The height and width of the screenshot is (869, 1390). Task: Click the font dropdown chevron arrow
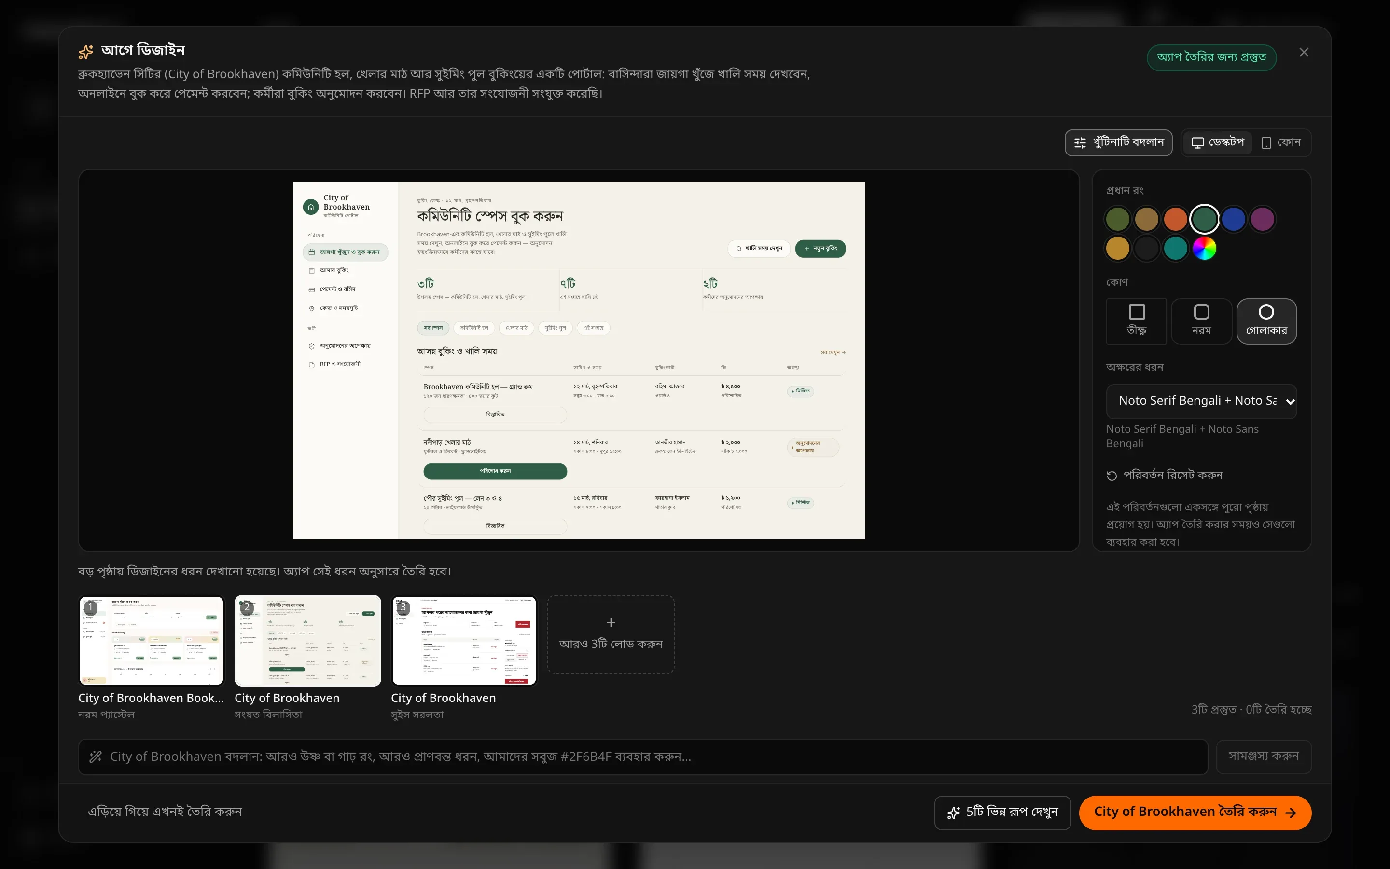click(1290, 402)
